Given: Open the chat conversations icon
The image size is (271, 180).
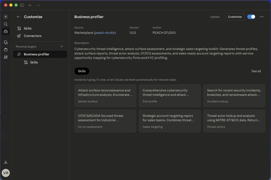Looking at the screenshot, I should pyautogui.click(x=5, y=42).
